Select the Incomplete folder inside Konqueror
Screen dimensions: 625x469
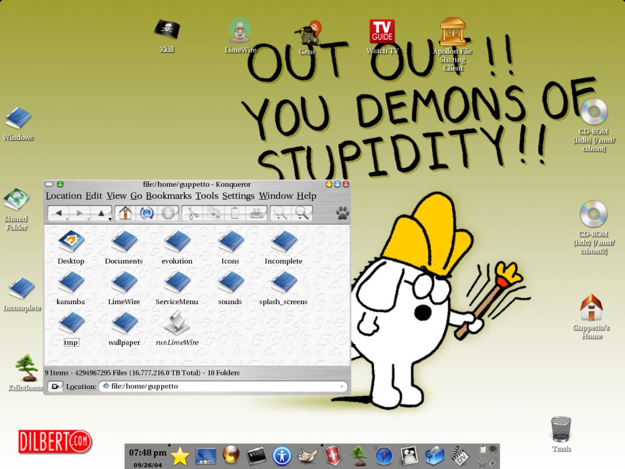point(283,247)
